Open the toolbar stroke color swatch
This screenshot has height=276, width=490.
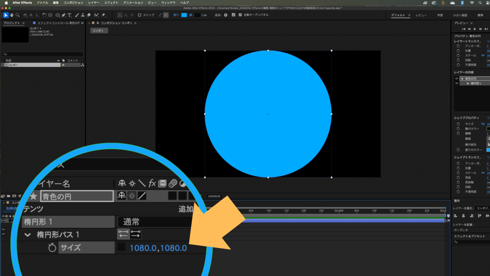pyautogui.click(x=196, y=15)
